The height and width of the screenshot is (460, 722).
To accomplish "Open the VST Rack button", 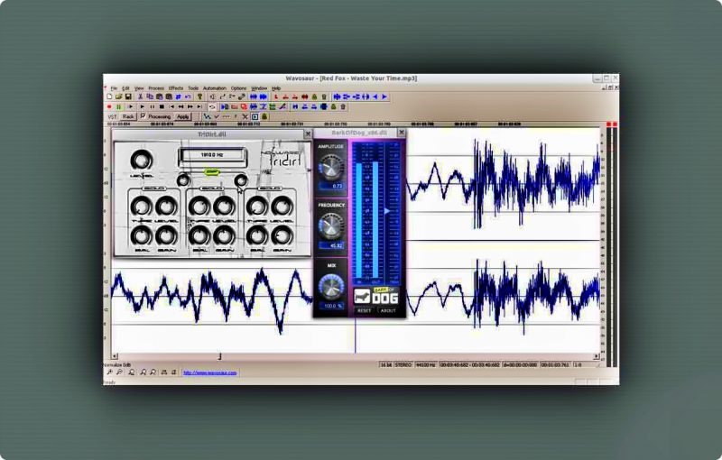I will tap(128, 117).
